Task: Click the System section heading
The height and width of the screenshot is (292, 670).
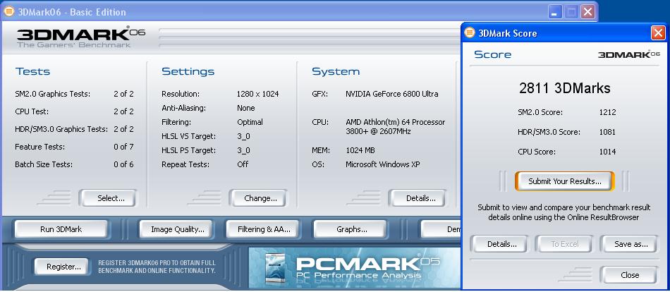Action: point(336,71)
